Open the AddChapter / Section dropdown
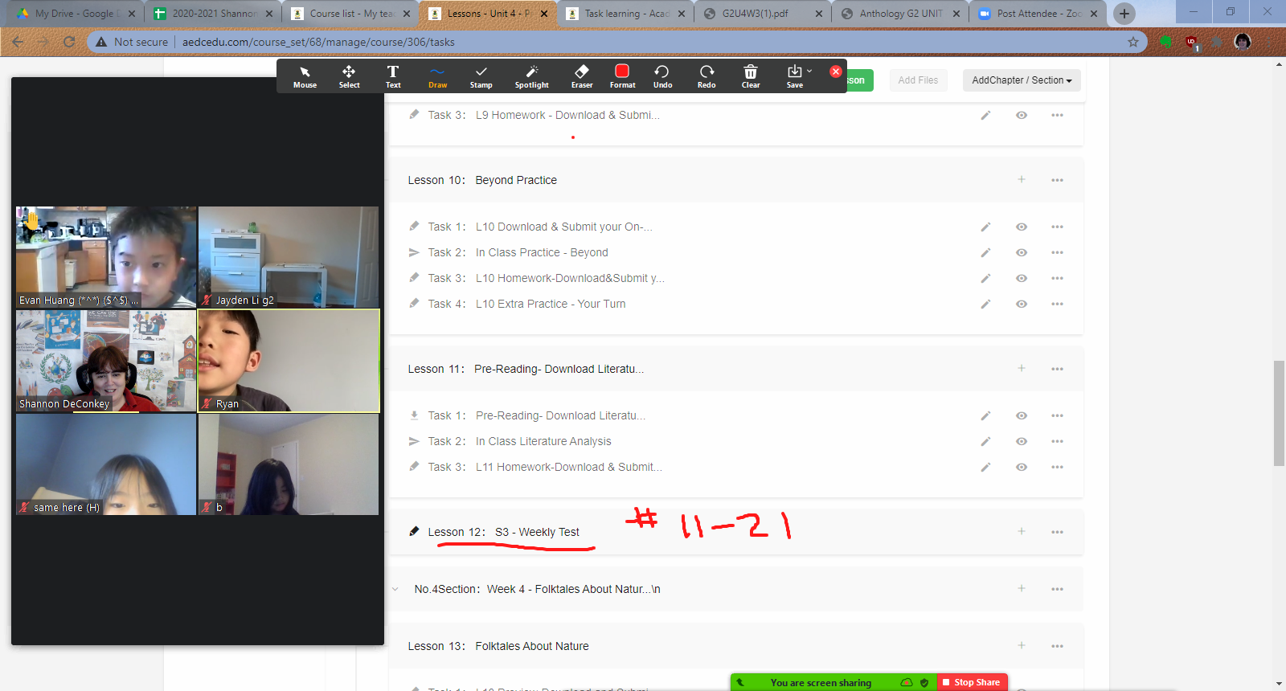1286x691 pixels. (x=1022, y=80)
